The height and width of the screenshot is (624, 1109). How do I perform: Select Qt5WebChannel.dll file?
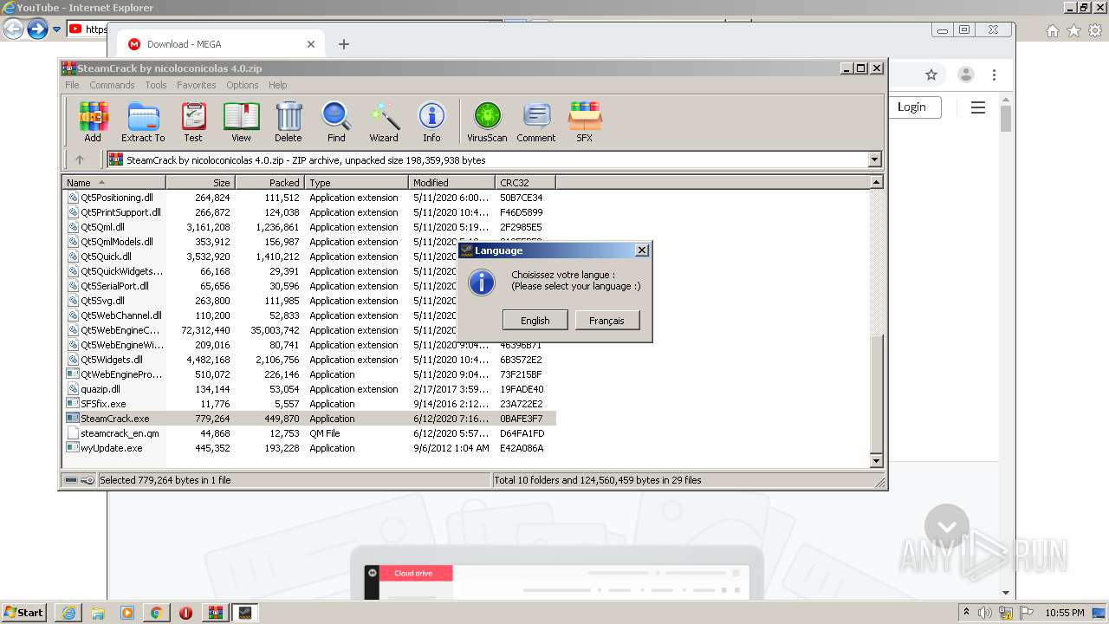121,315
